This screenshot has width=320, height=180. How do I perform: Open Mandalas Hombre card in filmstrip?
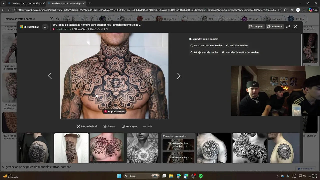[x=178, y=157]
